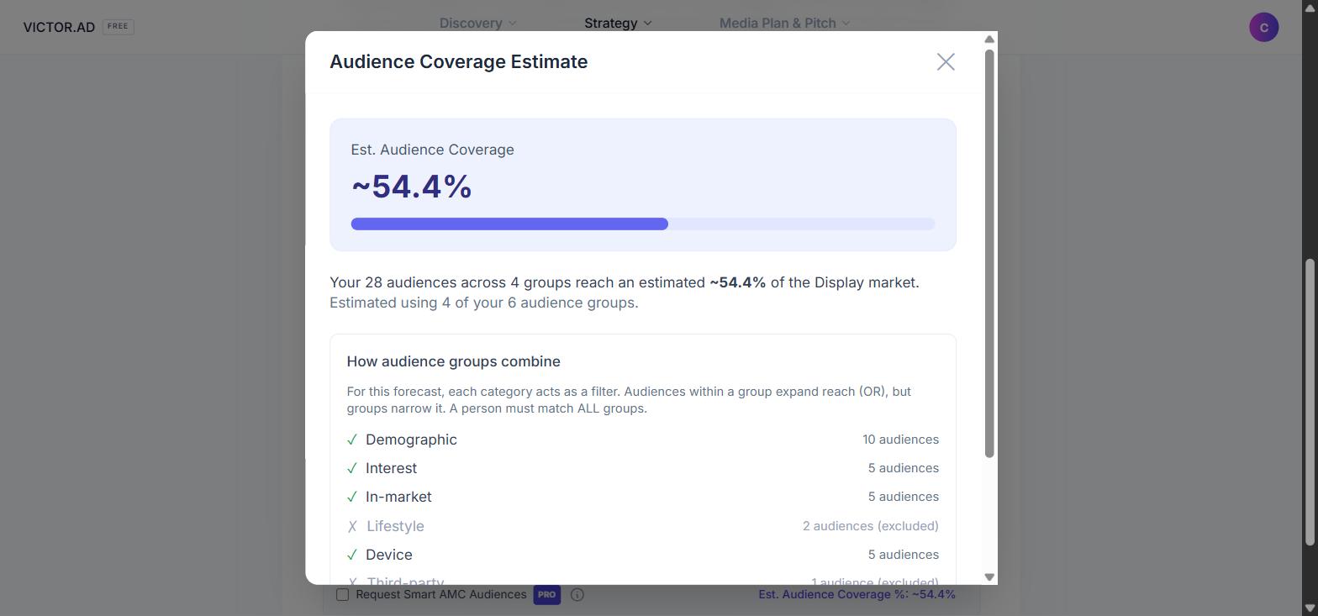
Task: Tick the Request Smart AMC Audiences checkbox
Action: coord(342,594)
